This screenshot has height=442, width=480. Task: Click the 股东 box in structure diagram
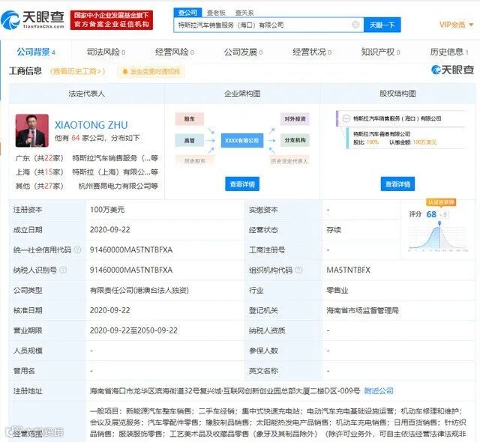[x=190, y=119]
